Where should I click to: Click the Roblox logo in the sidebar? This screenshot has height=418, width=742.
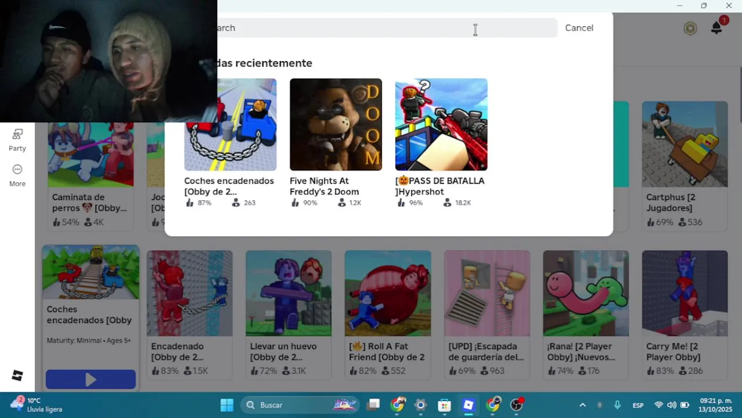17,376
